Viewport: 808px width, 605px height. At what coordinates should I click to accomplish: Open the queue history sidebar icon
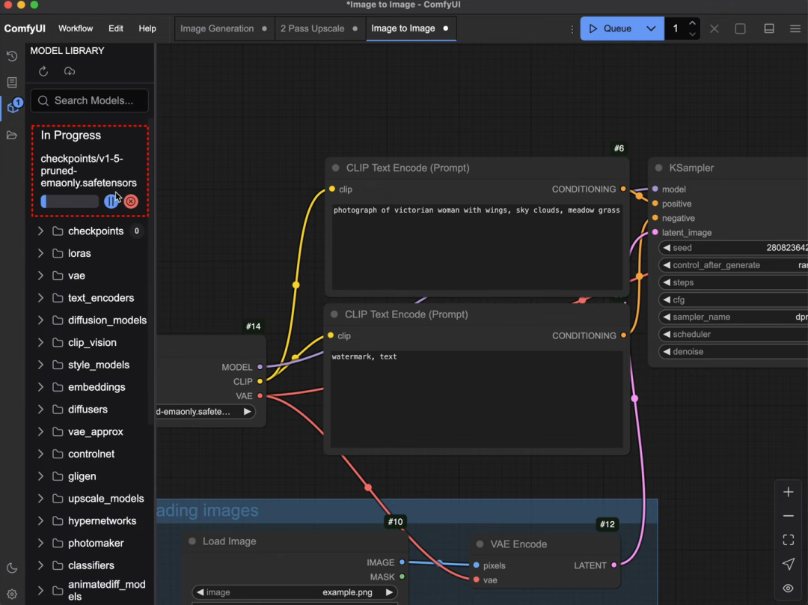12,55
